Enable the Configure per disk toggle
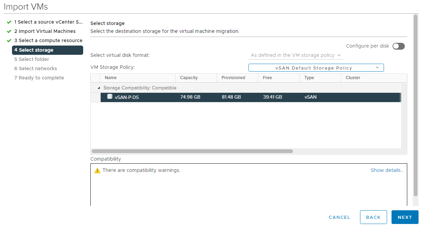The image size is (423, 225). [398, 46]
